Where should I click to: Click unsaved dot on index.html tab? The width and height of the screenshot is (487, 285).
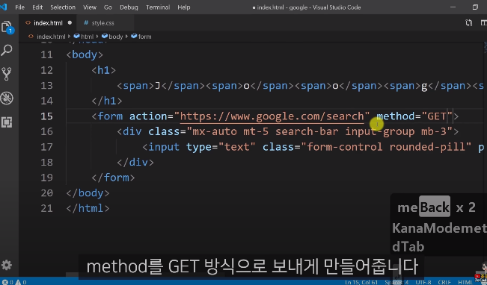pyautogui.click(x=70, y=22)
